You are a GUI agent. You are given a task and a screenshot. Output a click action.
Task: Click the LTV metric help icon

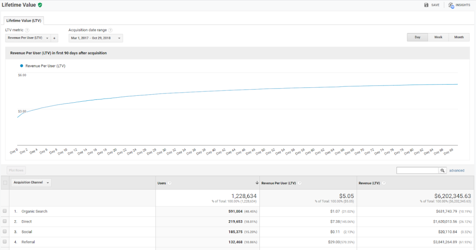pyautogui.click(x=27, y=30)
